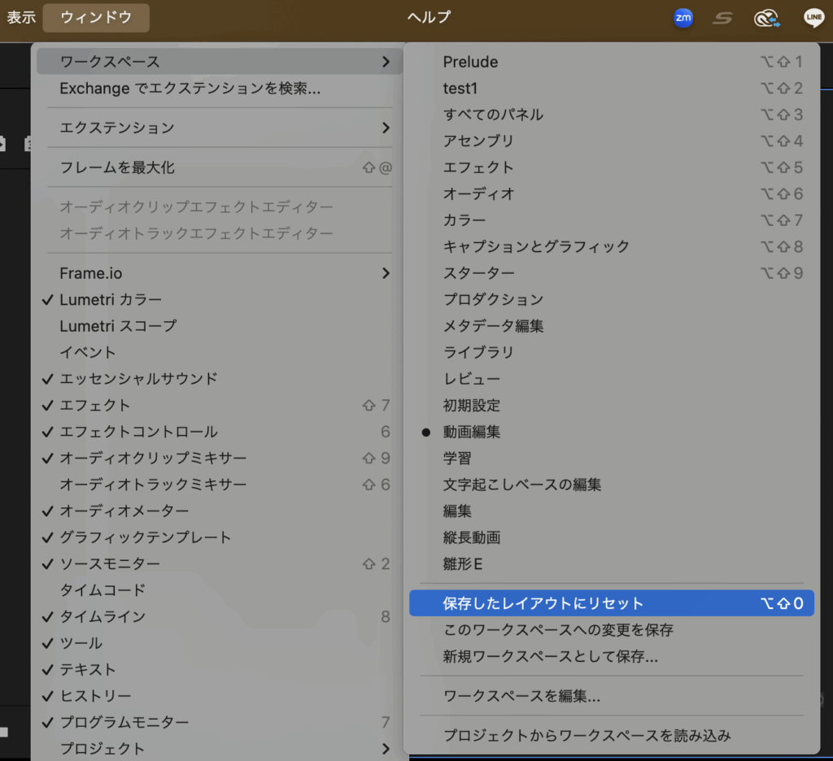Switch to the Prelude workspace

tap(612, 62)
